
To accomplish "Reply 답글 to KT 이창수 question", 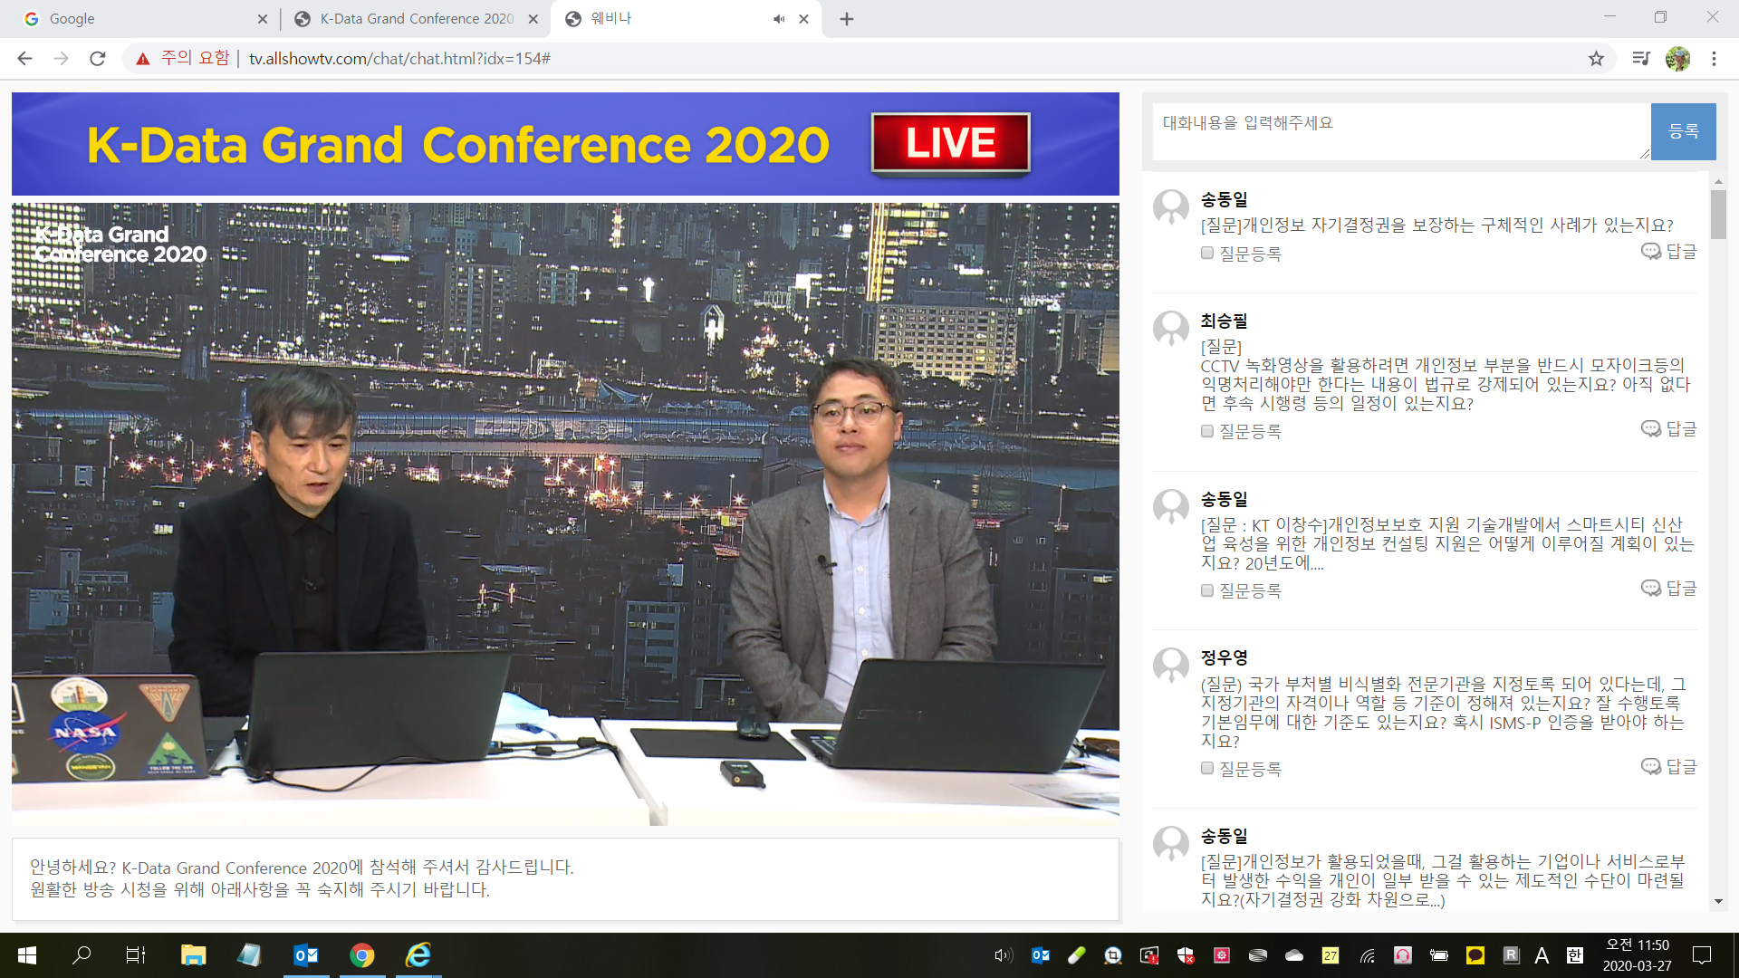I will tap(1669, 588).
